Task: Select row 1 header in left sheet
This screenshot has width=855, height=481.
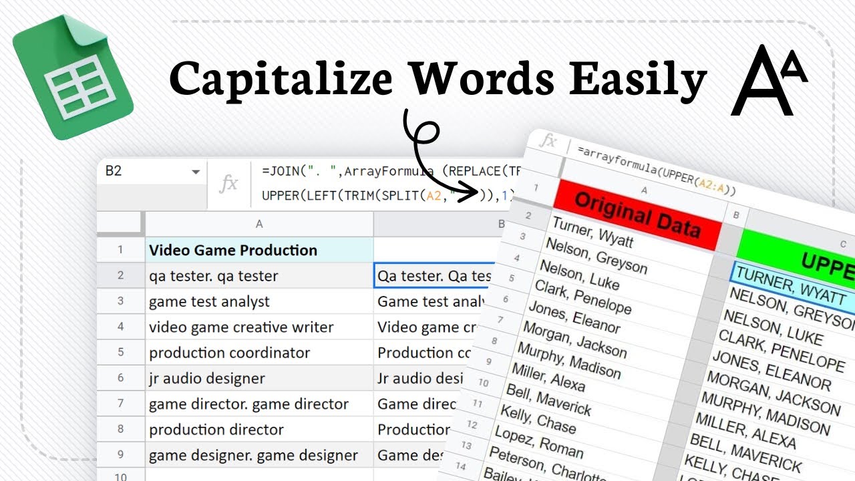Action: pos(121,250)
